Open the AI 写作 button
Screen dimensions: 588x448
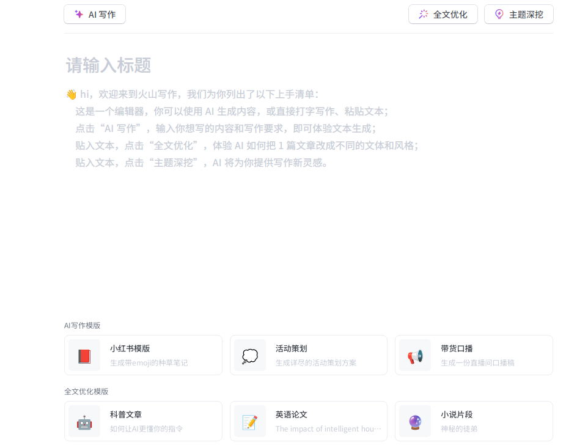tap(95, 14)
